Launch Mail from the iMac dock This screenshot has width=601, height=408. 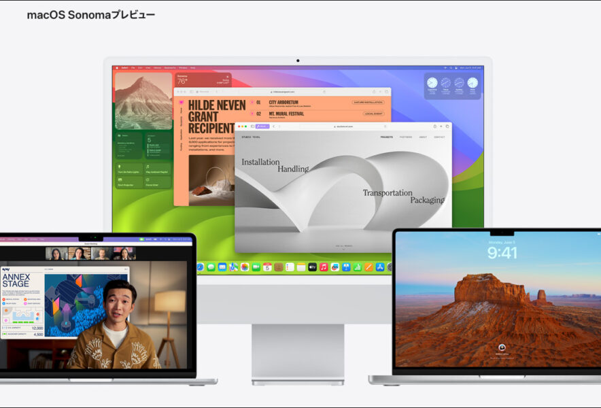222,267
